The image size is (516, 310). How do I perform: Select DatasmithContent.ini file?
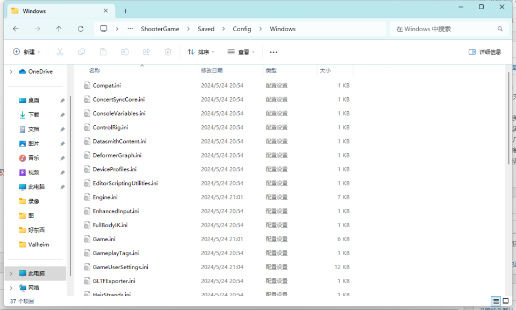point(119,141)
